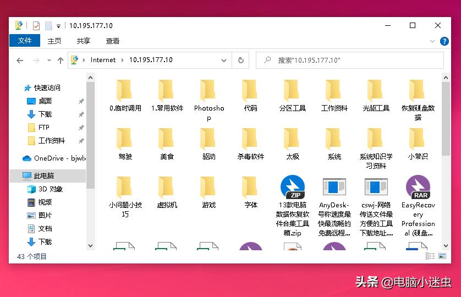Click Internet in the address breadcrumb

(103, 60)
